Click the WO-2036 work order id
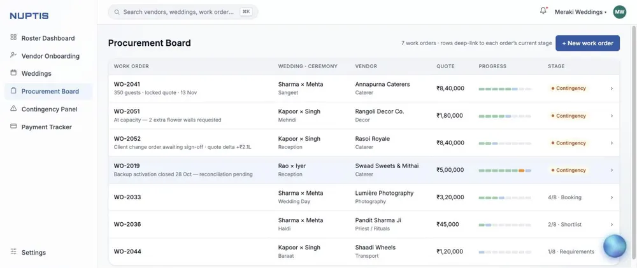The height and width of the screenshot is (268, 637). (127, 224)
